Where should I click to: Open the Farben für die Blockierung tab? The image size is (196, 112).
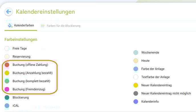tap(60, 26)
